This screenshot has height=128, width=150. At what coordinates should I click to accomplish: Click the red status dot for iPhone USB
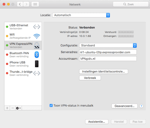tap(7, 64)
